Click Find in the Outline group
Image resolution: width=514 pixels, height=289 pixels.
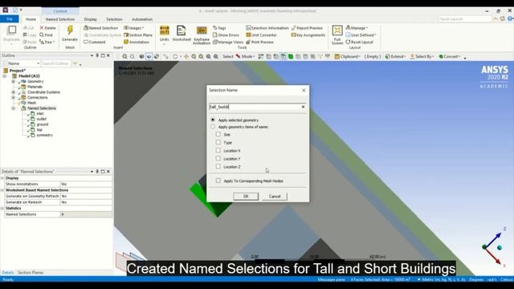(46, 35)
